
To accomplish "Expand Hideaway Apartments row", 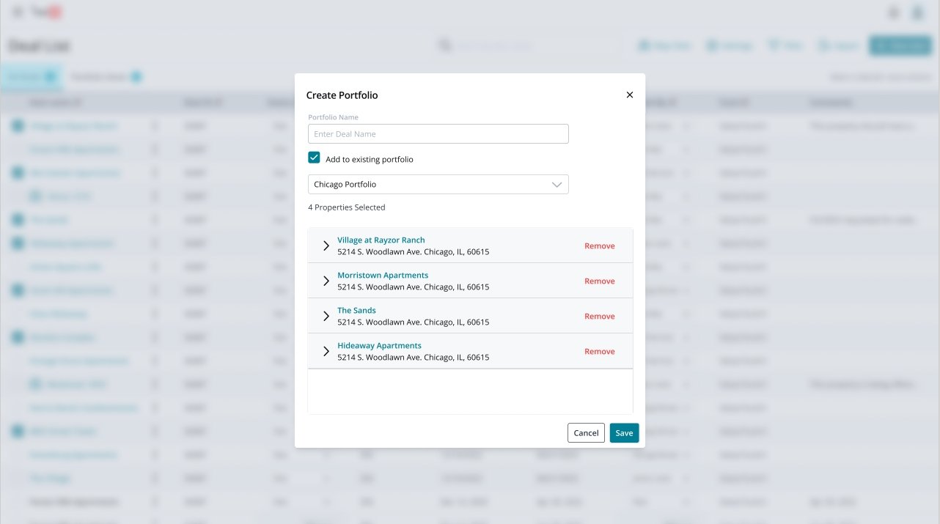I will click(x=326, y=351).
